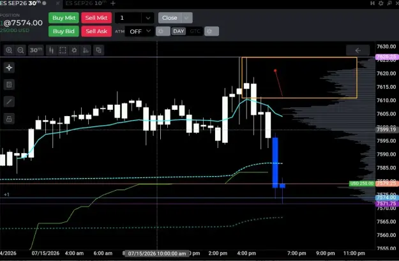Click Buy Bid button
The width and height of the screenshot is (399, 261).
[64, 31]
